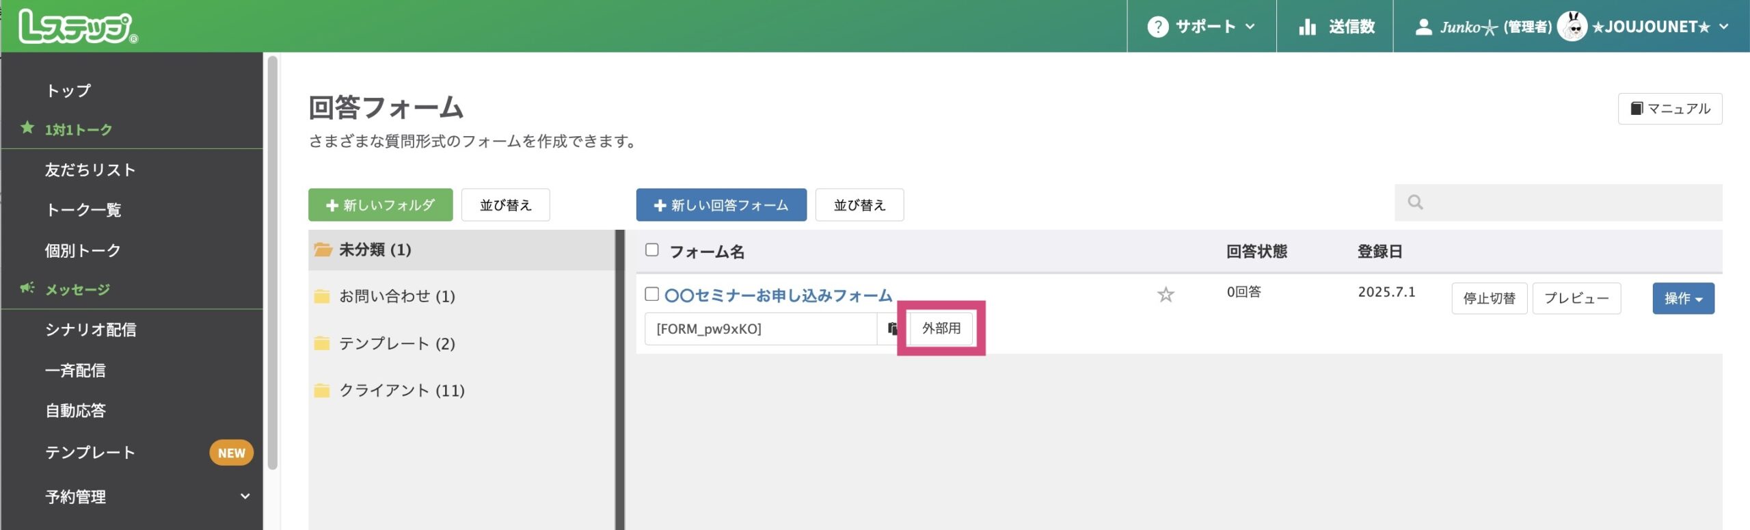Screen dimensions: 1750x530
Task: Click the 2025.7.1 date cell
Action: click(1386, 292)
